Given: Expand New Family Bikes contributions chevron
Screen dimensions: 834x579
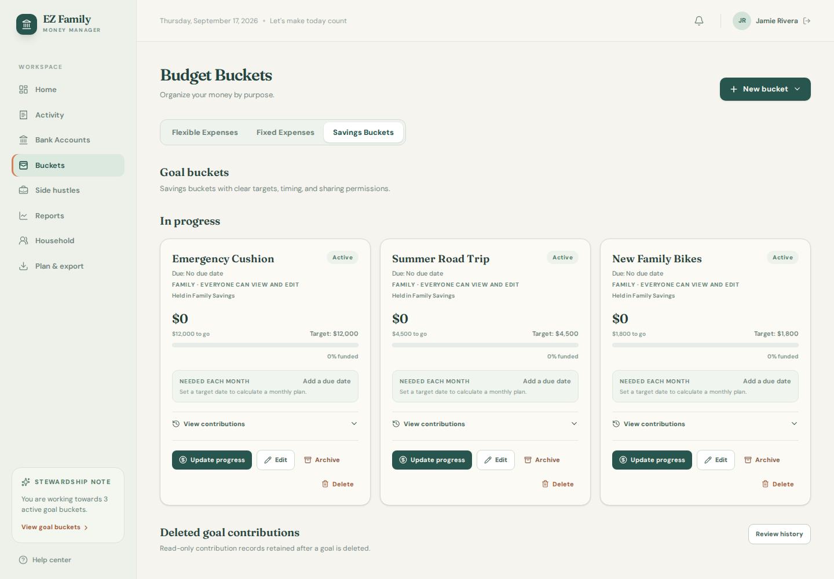Looking at the screenshot, I should coord(794,423).
